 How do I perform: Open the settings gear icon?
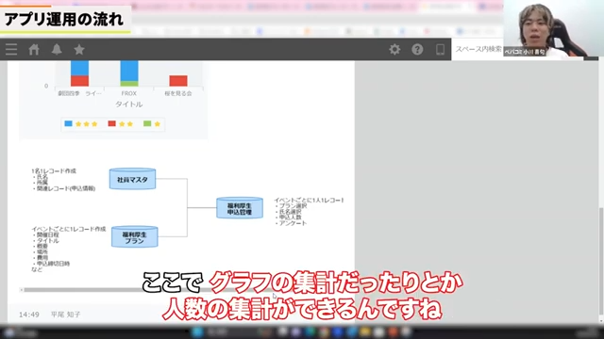click(394, 49)
